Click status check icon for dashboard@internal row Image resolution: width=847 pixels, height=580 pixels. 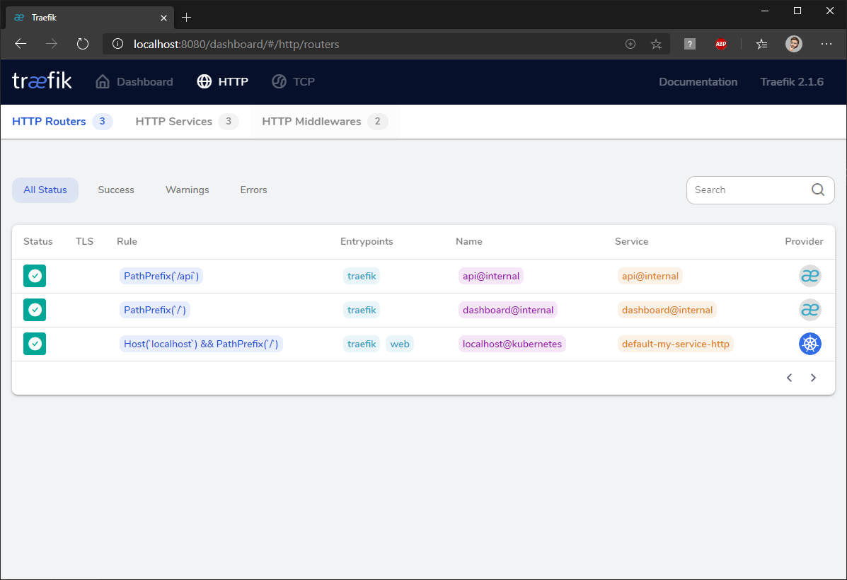(35, 310)
